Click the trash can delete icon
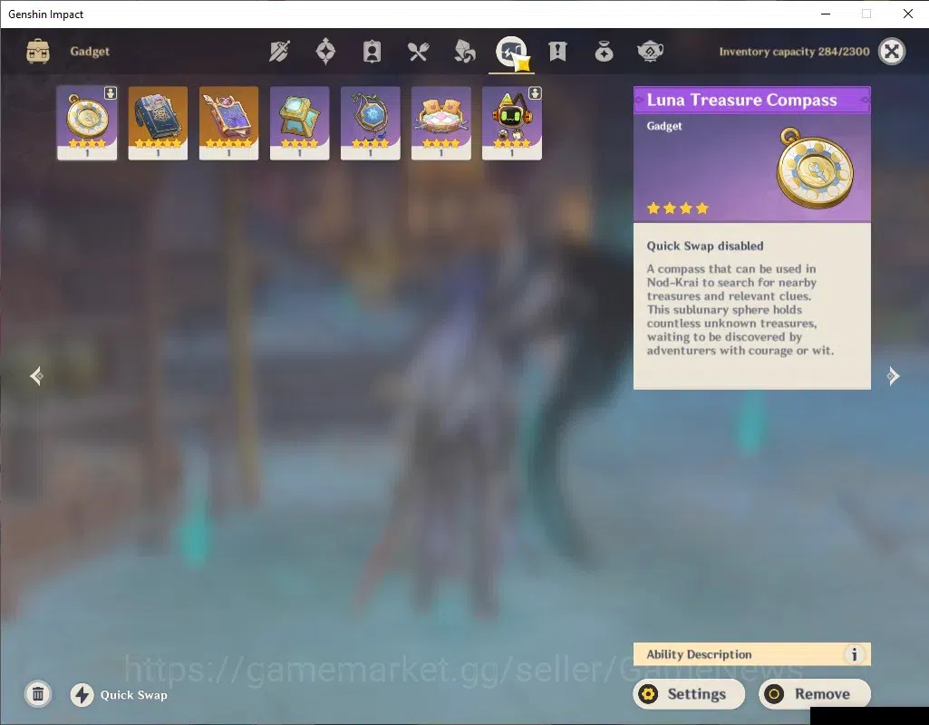 coord(38,694)
